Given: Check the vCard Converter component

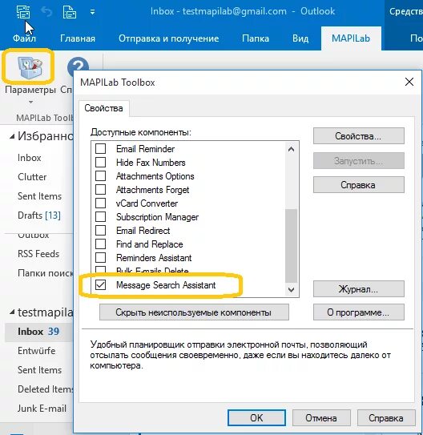Looking at the screenshot, I should coord(100,203).
